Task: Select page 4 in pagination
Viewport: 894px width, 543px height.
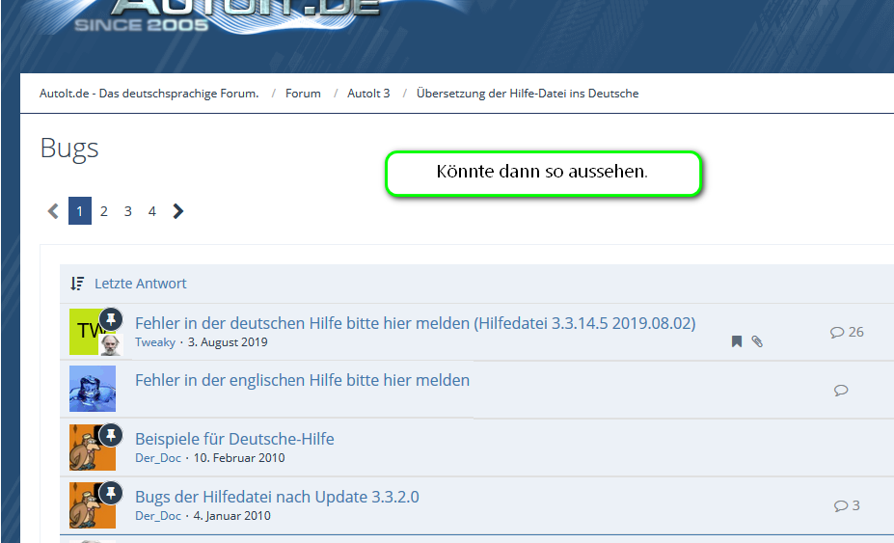Action: click(151, 211)
